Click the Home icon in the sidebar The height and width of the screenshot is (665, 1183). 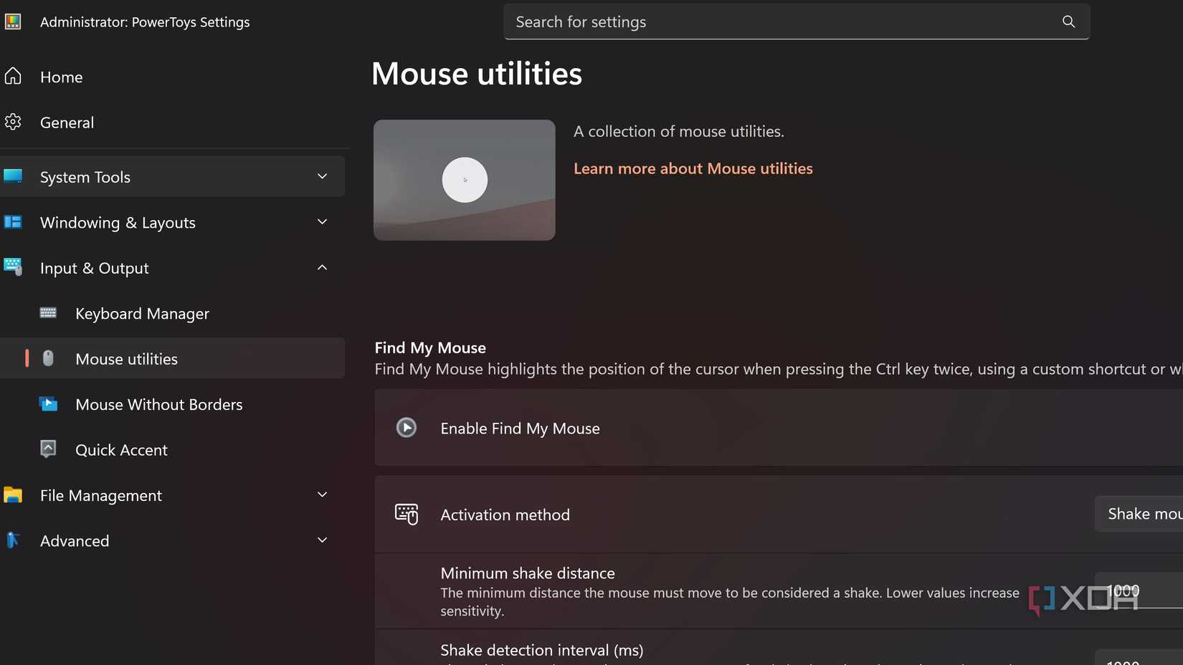click(x=13, y=77)
